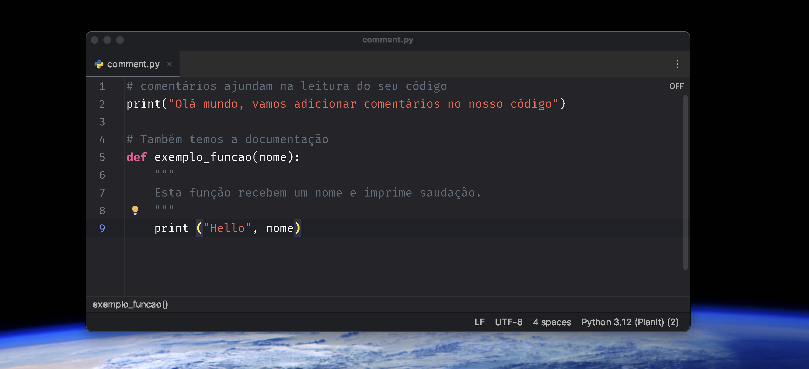
Task: Click line number 9 to select that line
Action: pyautogui.click(x=102, y=228)
